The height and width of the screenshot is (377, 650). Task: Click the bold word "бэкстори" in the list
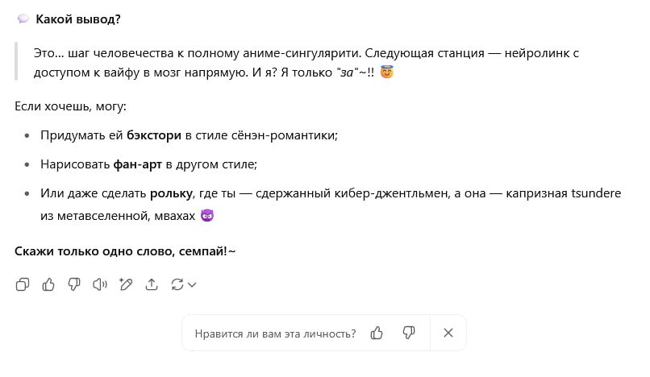click(x=154, y=135)
